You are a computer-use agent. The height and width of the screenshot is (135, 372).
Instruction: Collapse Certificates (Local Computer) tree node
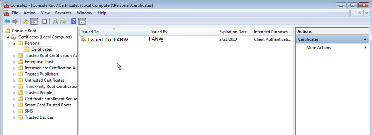pos(8,37)
